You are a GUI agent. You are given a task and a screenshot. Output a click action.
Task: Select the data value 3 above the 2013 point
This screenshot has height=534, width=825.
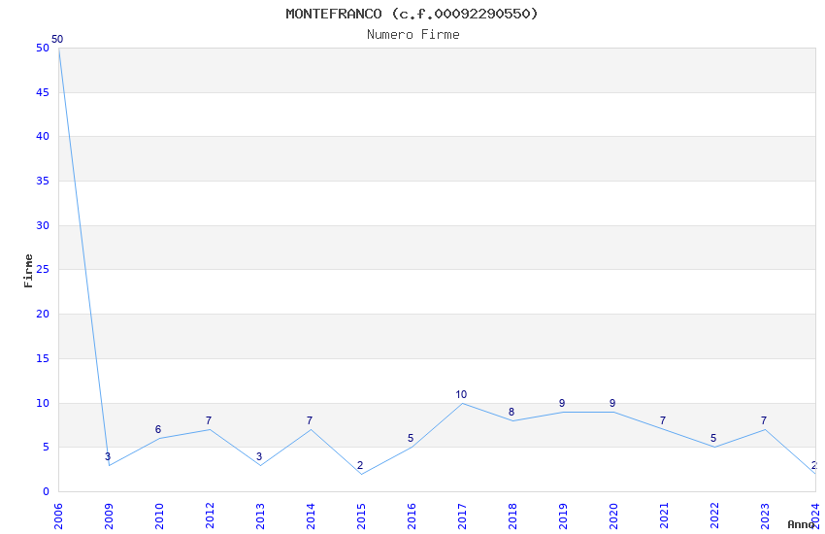coord(259,456)
